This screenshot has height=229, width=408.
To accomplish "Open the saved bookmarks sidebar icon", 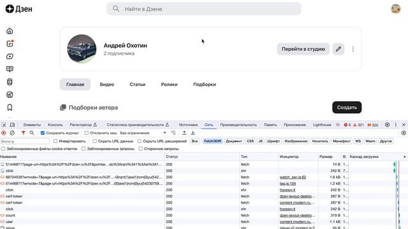I will point(10,108).
